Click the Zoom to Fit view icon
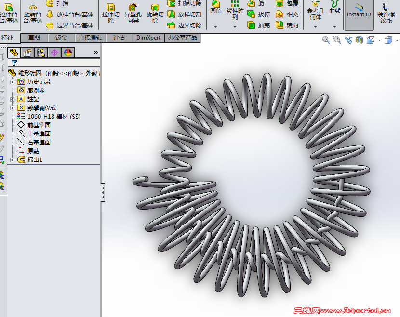This screenshot has width=400, height=317. click(x=326, y=40)
